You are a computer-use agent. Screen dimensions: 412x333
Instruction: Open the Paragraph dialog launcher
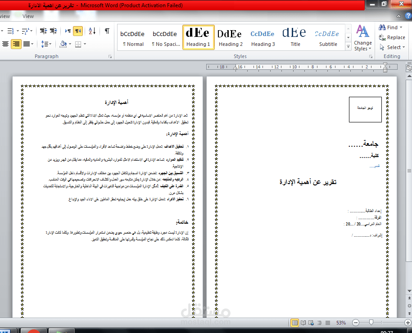click(110, 56)
